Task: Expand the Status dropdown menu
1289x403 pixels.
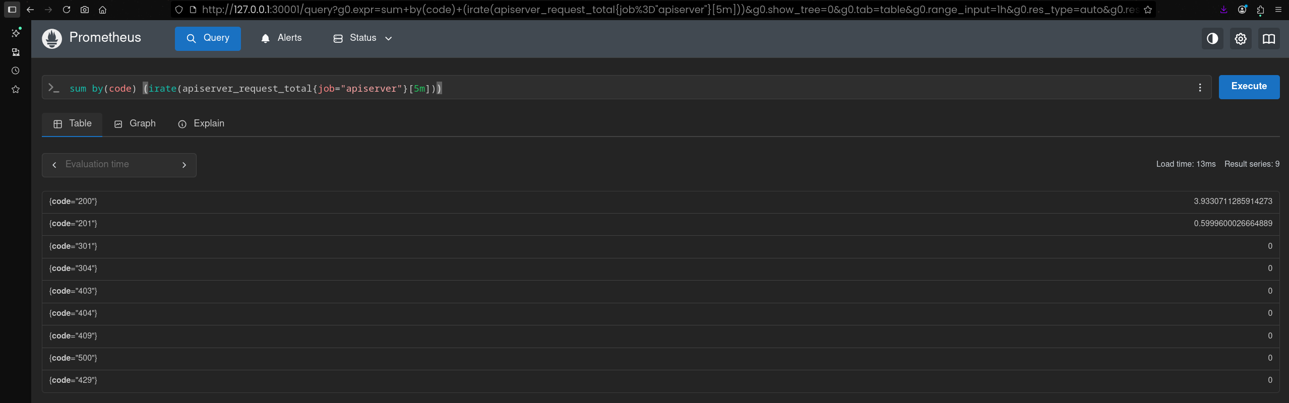Action: (363, 38)
